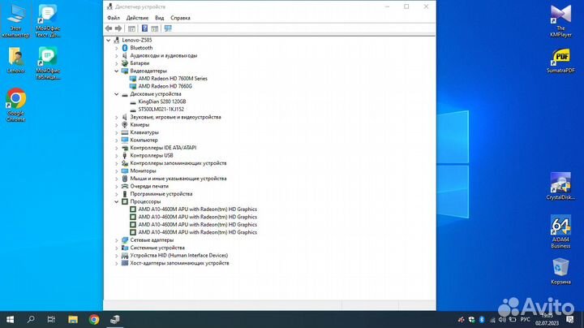Expand the Сетевые адаптеры category

[x=116, y=240]
